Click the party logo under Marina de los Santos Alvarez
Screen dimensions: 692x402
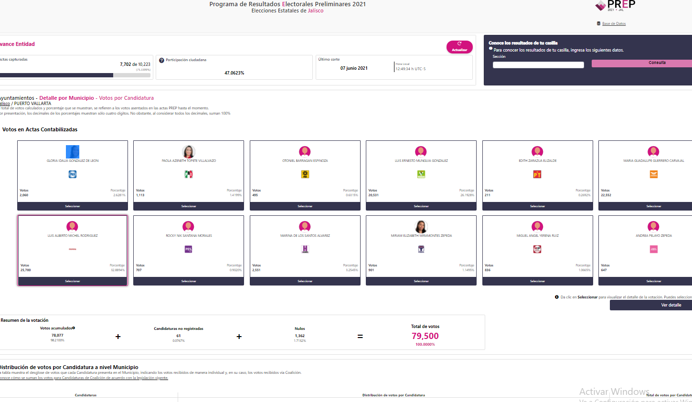click(x=305, y=249)
